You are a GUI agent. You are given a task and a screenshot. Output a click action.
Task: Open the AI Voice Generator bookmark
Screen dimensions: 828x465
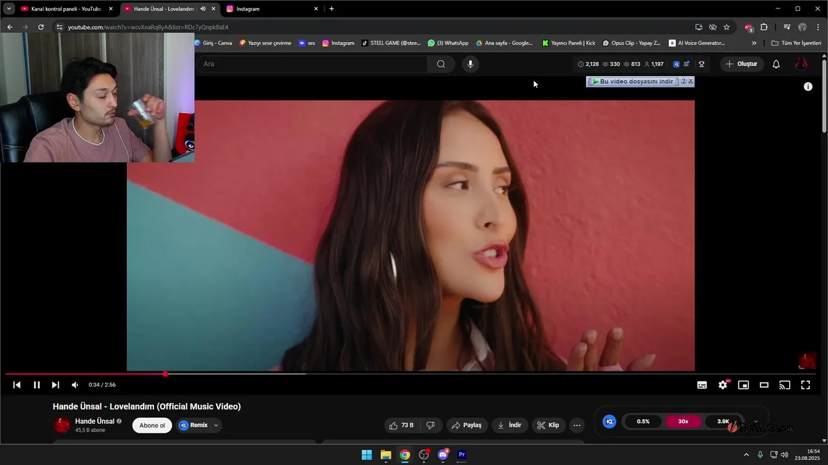[x=697, y=43]
